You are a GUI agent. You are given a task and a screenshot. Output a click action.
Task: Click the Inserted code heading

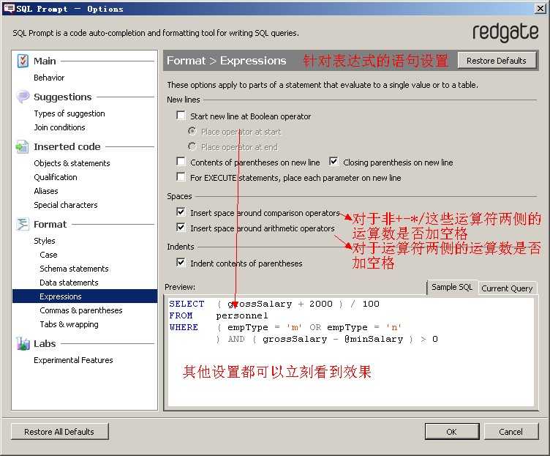pos(67,146)
